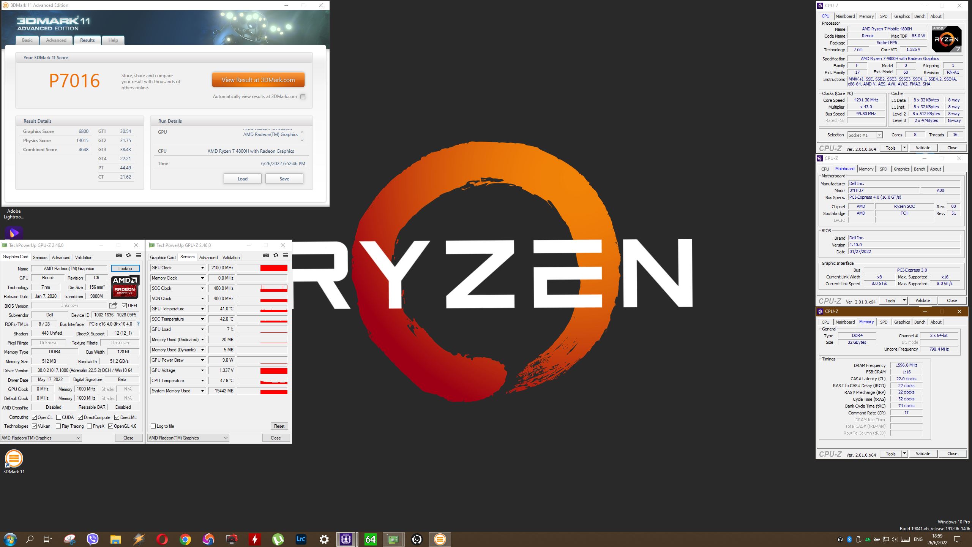Click the GPU-Z taskbar icon

tap(393, 539)
